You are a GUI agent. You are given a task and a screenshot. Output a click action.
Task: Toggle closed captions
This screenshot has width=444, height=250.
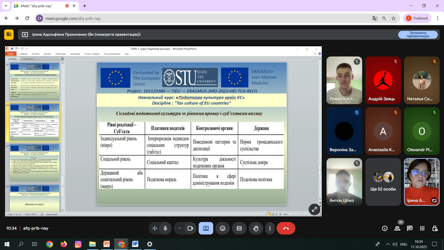click(x=239, y=229)
